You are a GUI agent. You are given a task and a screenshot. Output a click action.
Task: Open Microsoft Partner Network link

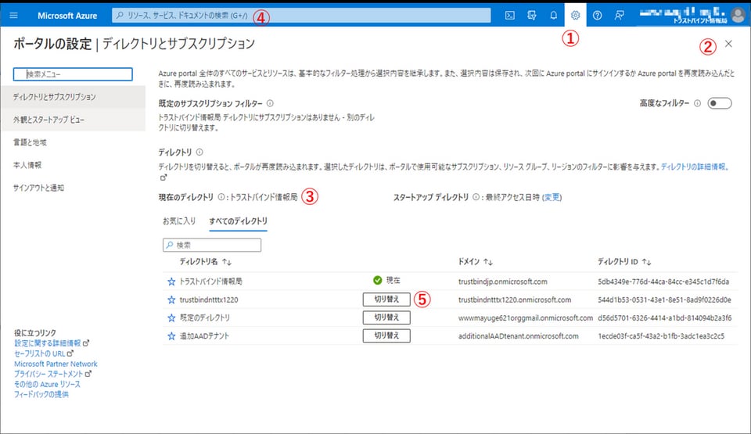point(56,364)
